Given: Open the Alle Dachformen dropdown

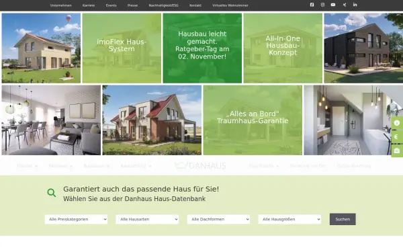Looking at the screenshot, I should [x=218, y=219].
